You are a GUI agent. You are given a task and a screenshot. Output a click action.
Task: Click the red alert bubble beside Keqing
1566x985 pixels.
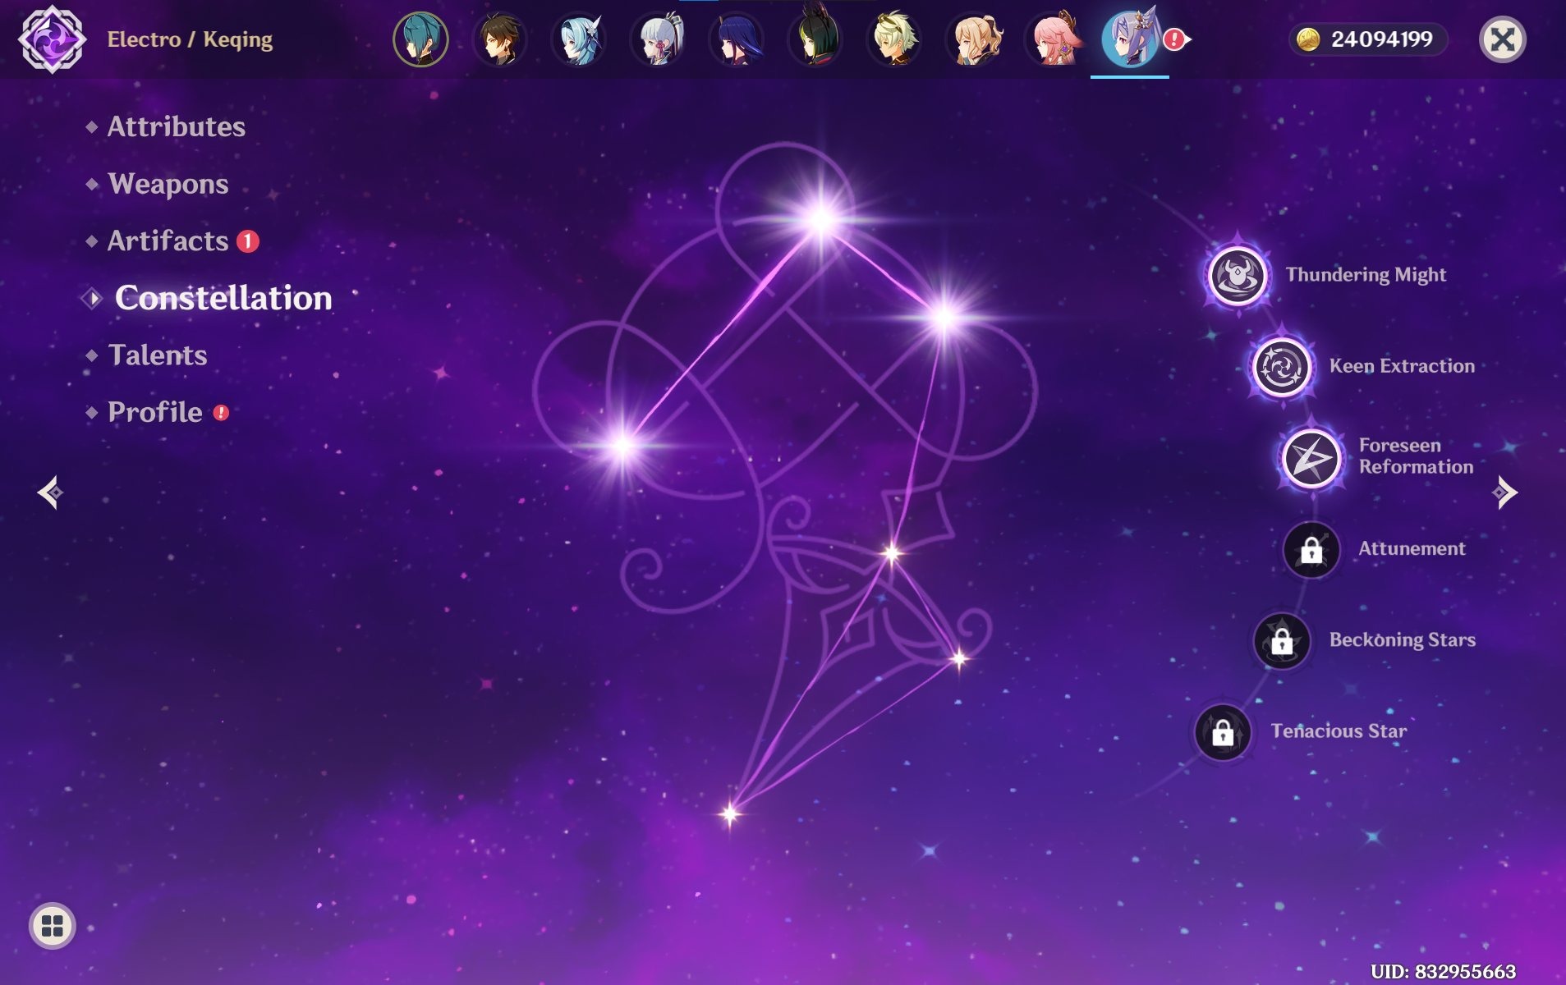(1175, 39)
